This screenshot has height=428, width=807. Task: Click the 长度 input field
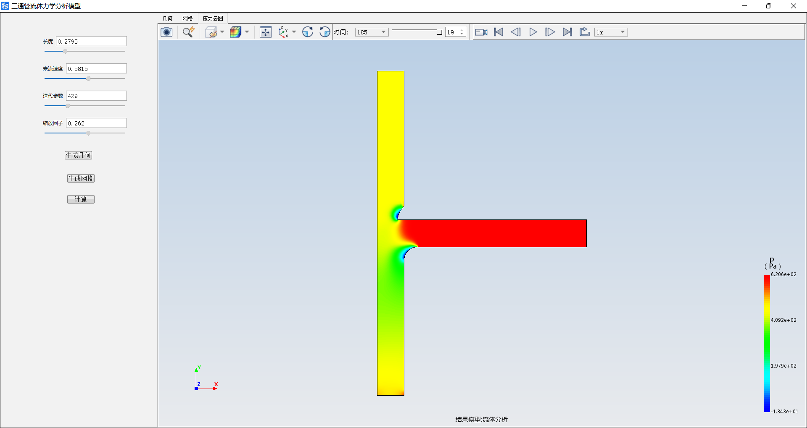tap(91, 41)
